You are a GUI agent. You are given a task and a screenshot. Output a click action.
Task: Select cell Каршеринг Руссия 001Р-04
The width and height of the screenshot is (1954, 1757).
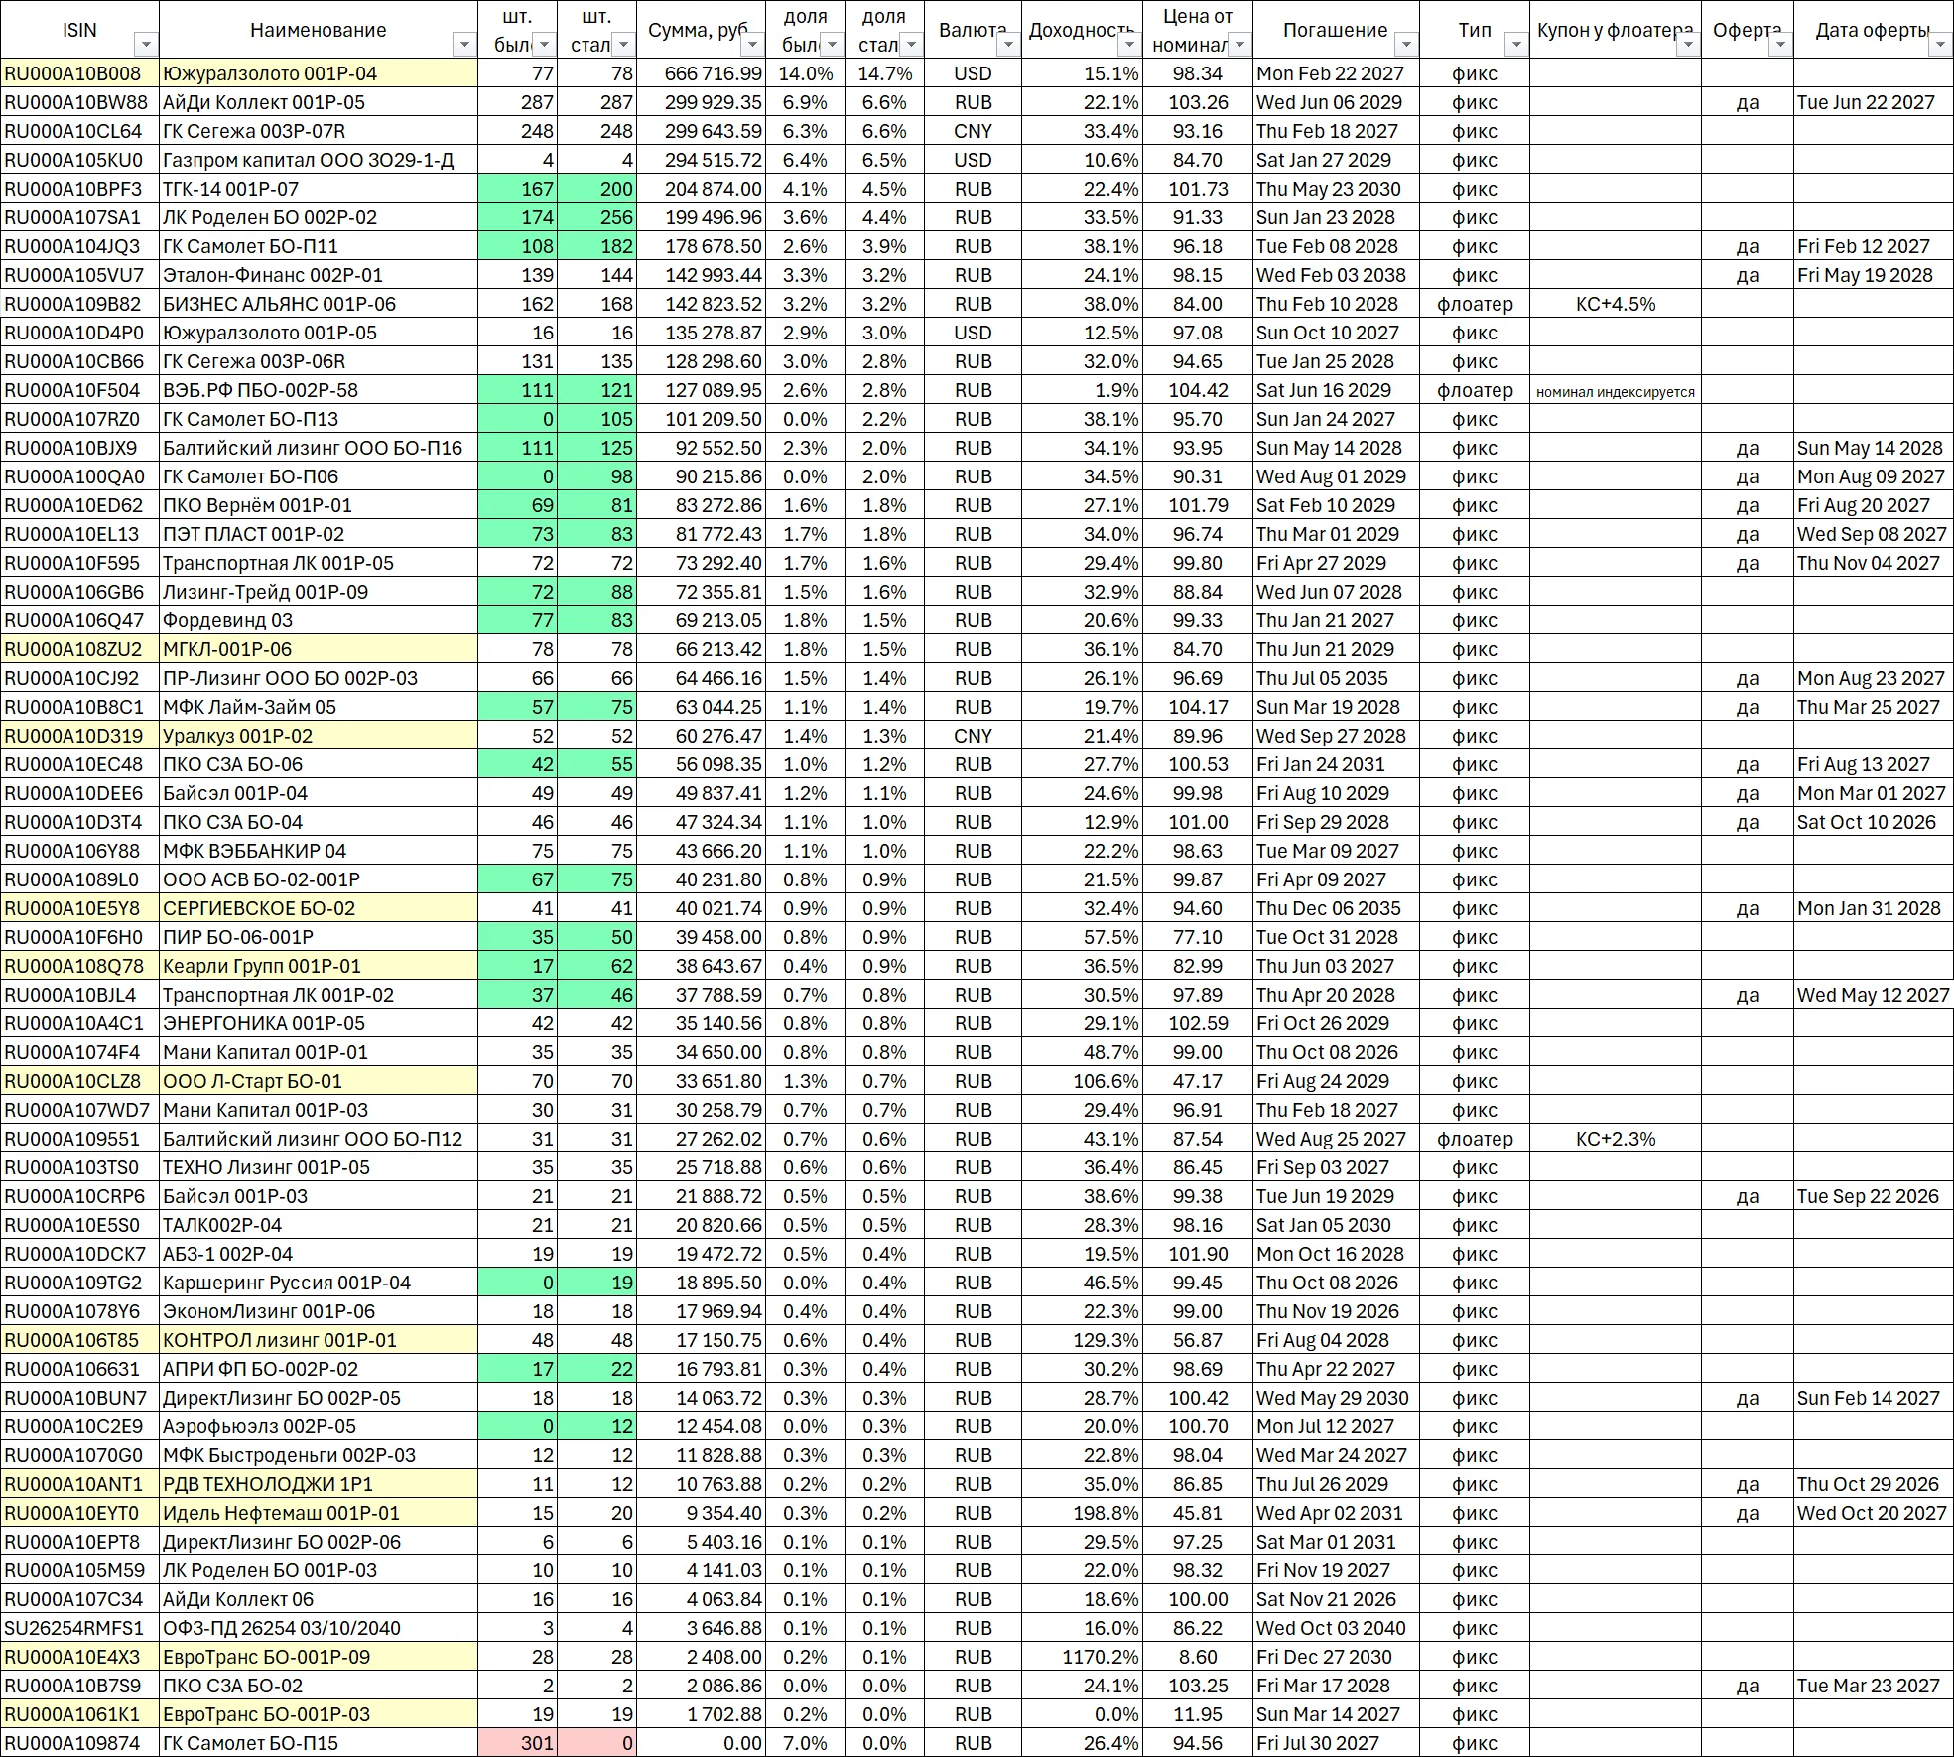point(319,1283)
